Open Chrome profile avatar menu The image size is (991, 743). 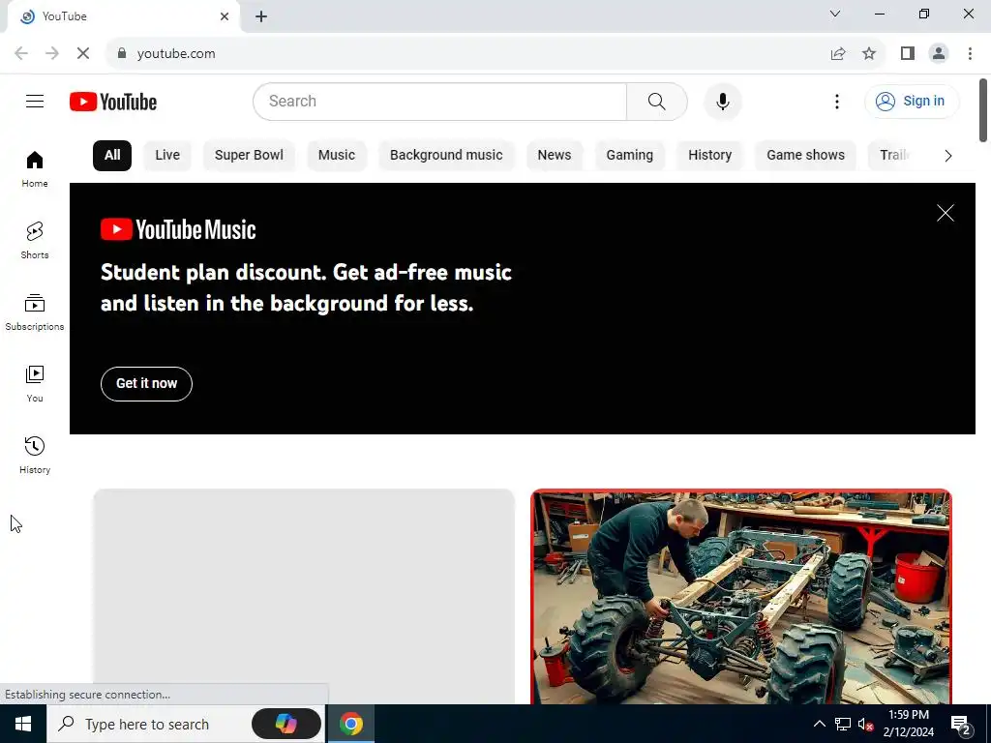pyautogui.click(x=939, y=54)
